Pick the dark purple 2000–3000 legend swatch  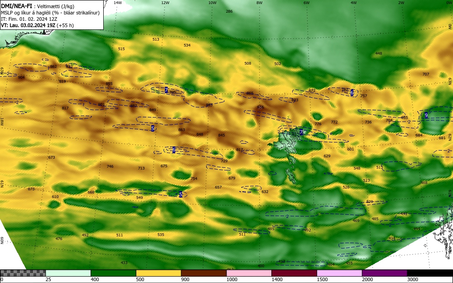(x=385, y=273)
